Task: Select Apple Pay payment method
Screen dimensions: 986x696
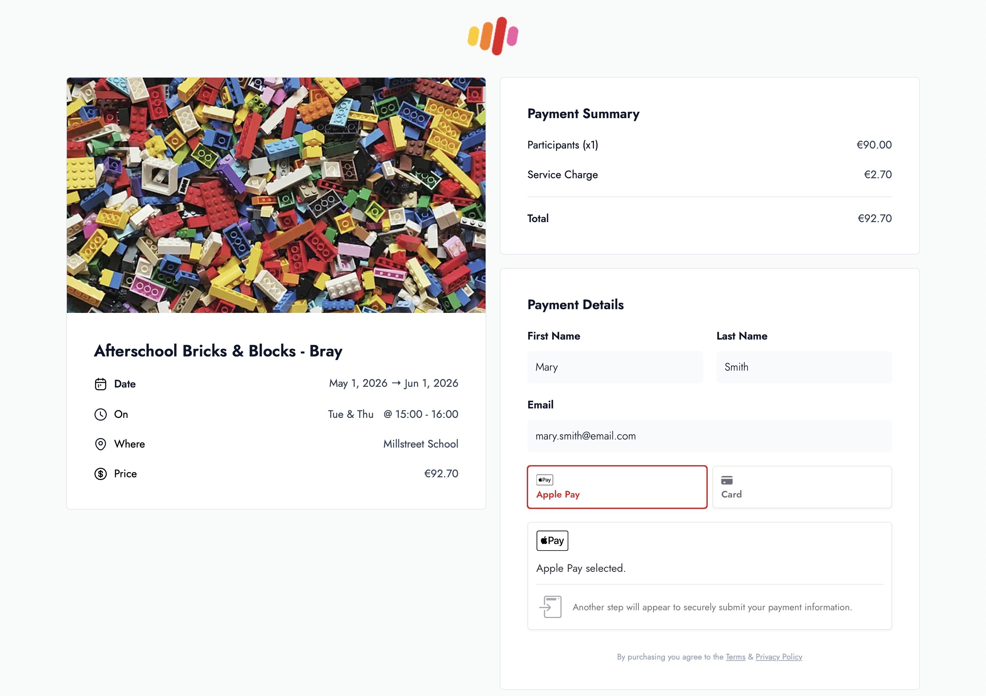Action: pos(617,487)
